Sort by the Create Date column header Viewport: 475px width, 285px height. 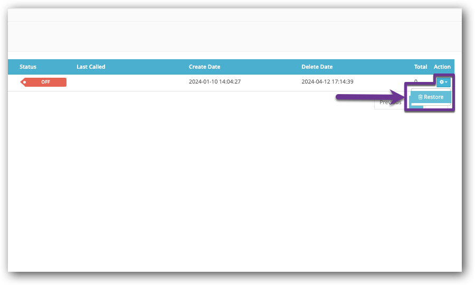pyautogui.click(x=204, y=67)
